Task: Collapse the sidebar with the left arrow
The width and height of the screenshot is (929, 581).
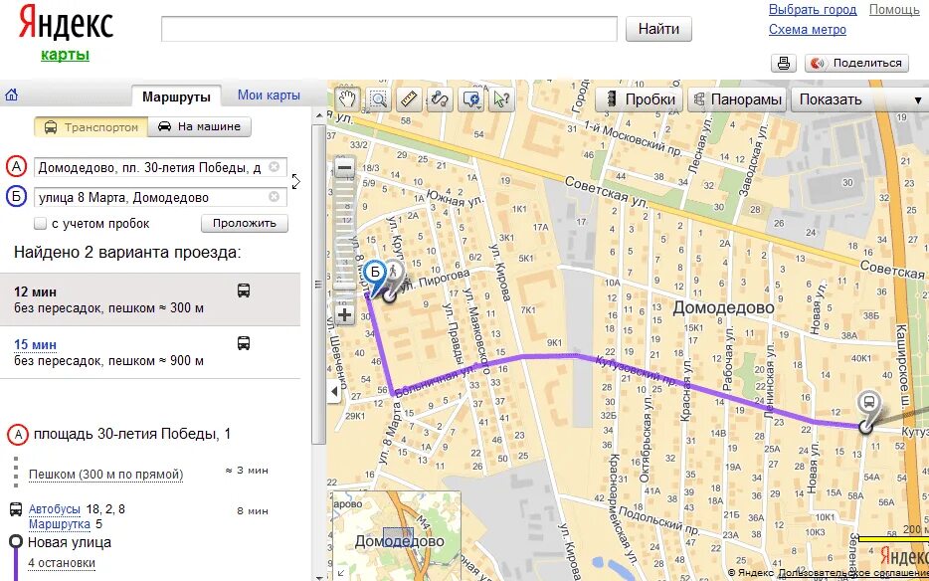Action: click(334, 391)
